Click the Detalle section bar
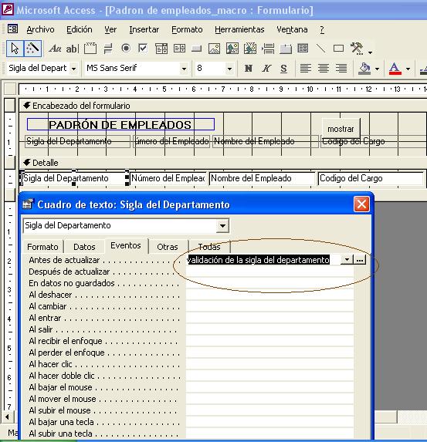427x442 pixels. pyautogui.click(x=223, y=163)
